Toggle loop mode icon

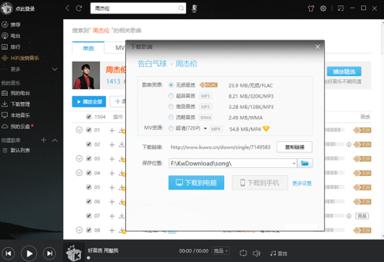tap(243, 253)
